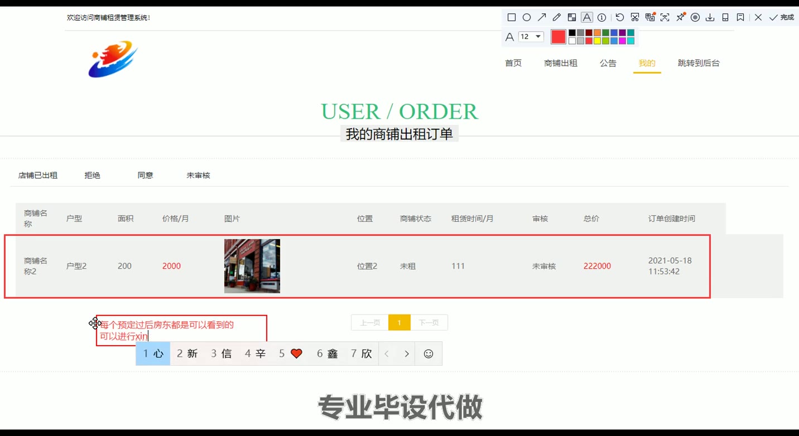Click the text recognition icon
This screenshot has height=436, width=799.
pos(665,17)
